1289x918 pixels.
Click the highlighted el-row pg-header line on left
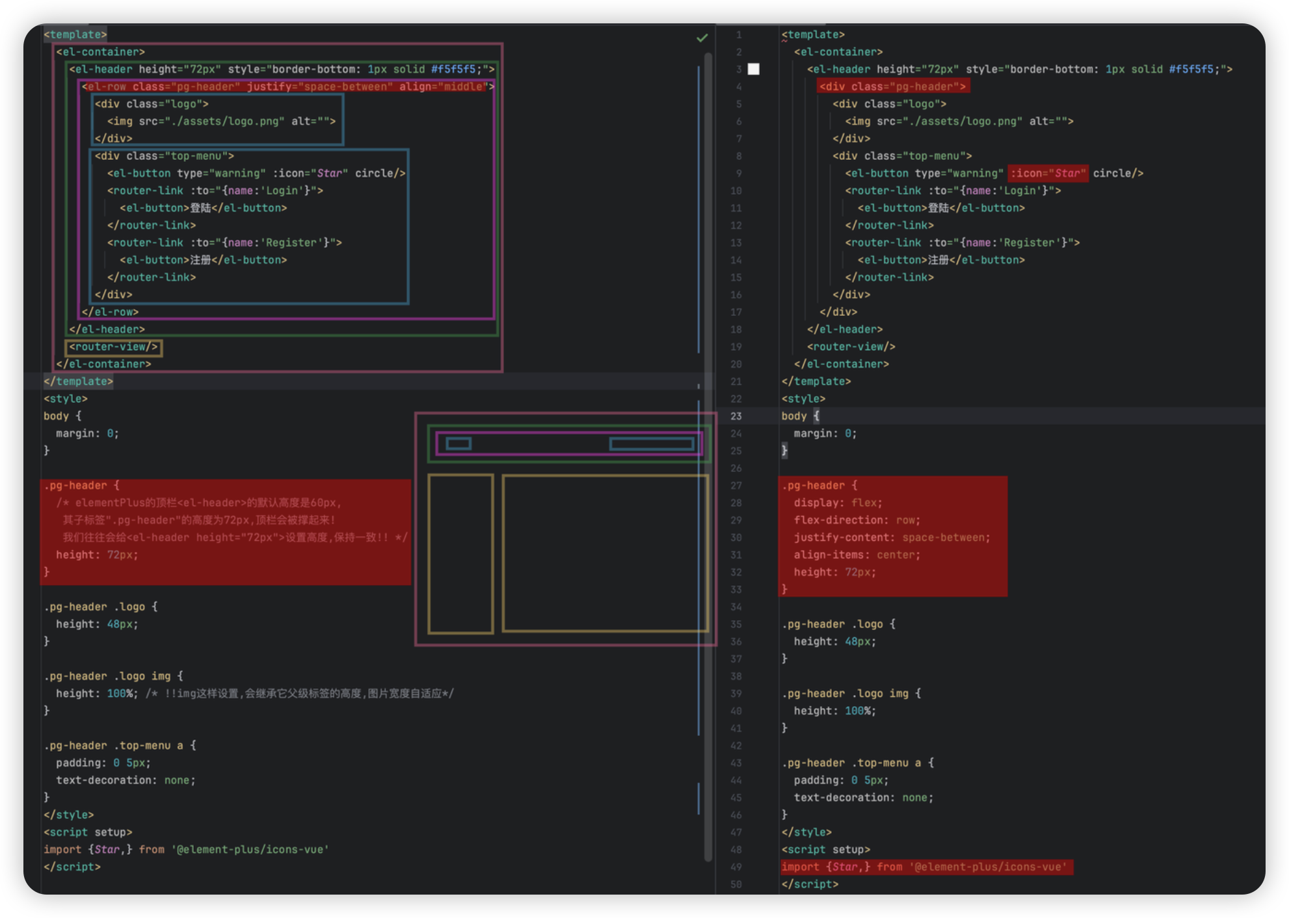coord(286,86)
